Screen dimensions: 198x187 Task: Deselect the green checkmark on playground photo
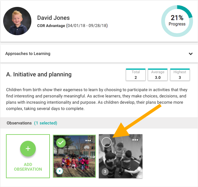61,142
